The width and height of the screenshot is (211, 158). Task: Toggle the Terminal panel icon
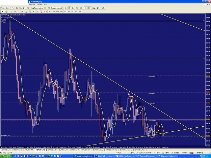(x=24, y=8)
